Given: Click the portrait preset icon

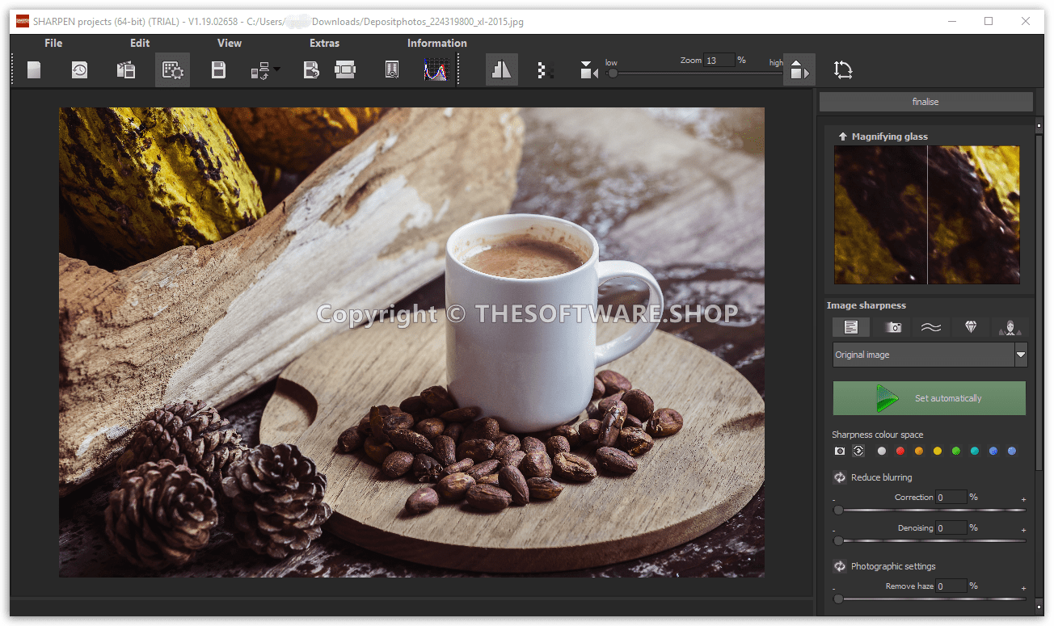Looking at the screenshot, I should (1010, 327).
